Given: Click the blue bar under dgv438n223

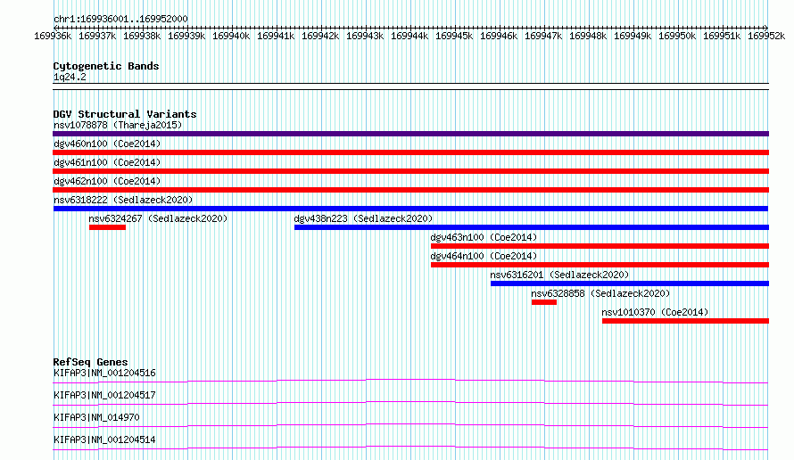Looking at the screenshot, I should coord(531,227).
